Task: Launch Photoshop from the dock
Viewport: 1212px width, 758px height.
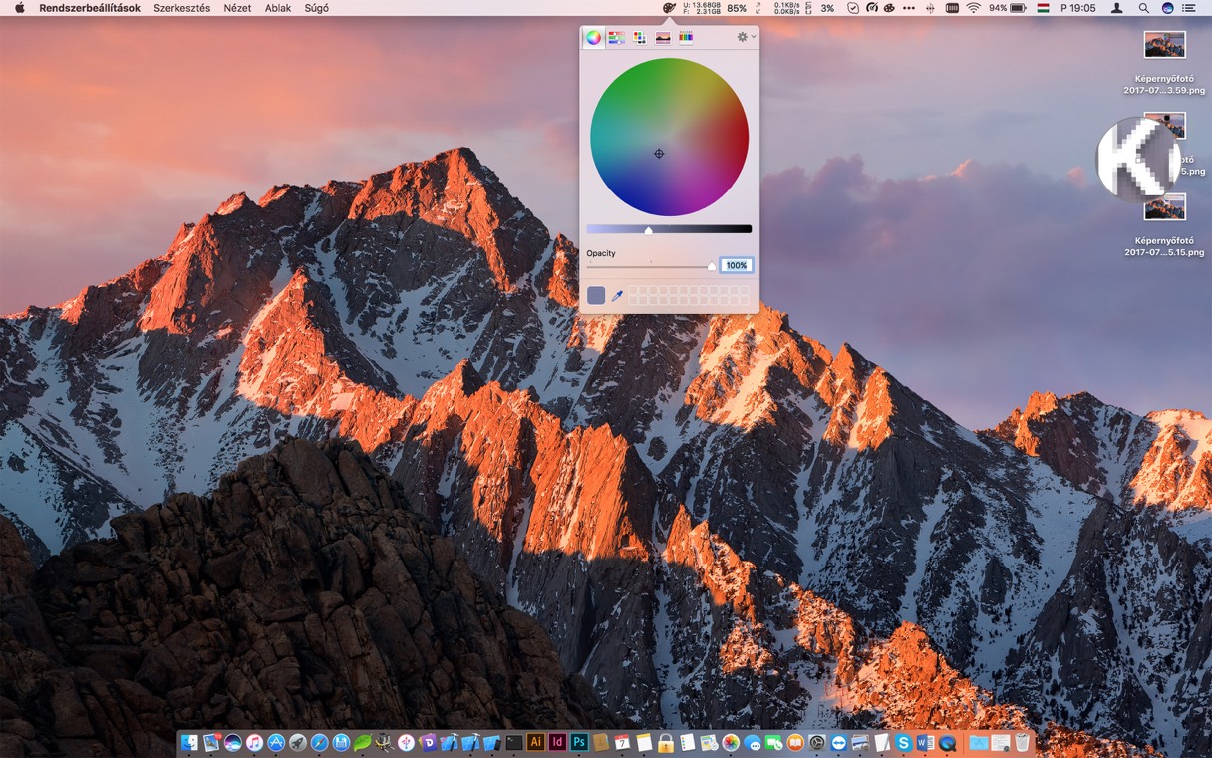Action: [579, 742]
